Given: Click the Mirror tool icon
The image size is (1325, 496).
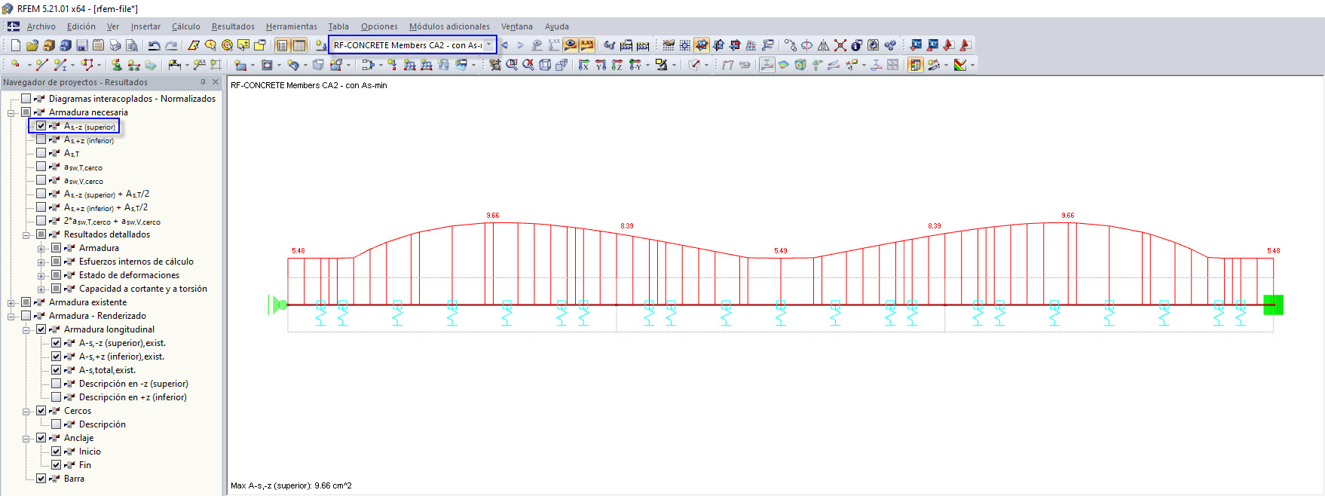Looking at the screenshot, I should 824,45.
